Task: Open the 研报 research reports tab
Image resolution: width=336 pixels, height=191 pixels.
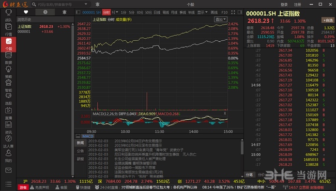Action: [x=80, y=159]
